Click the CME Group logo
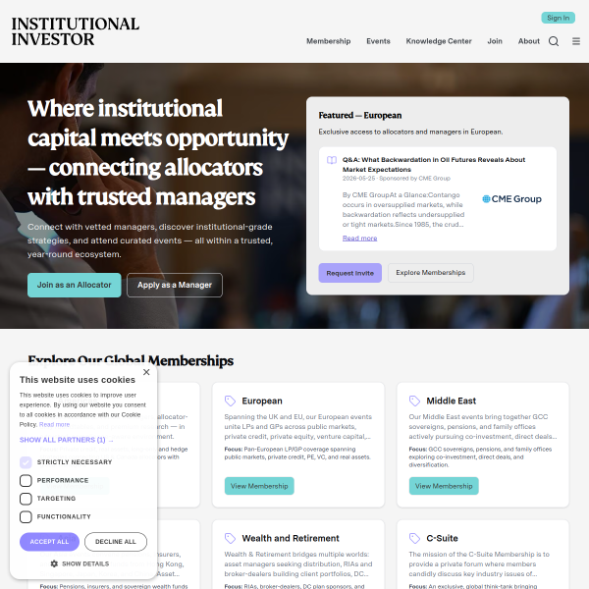Screen dimensions: 589x589 pos(511,199)
